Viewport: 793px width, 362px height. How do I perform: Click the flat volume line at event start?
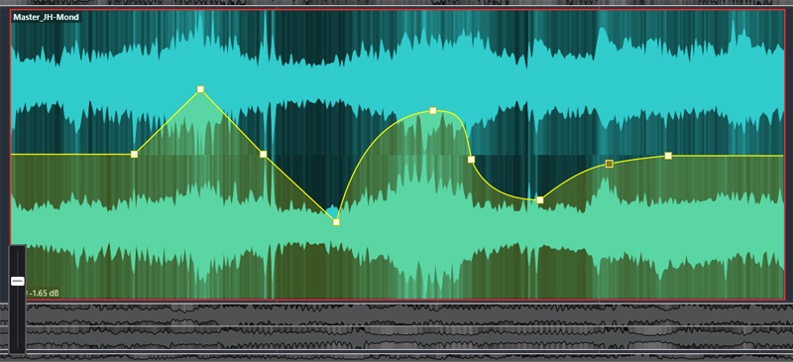pyautogui.click(x=70, y=154)
